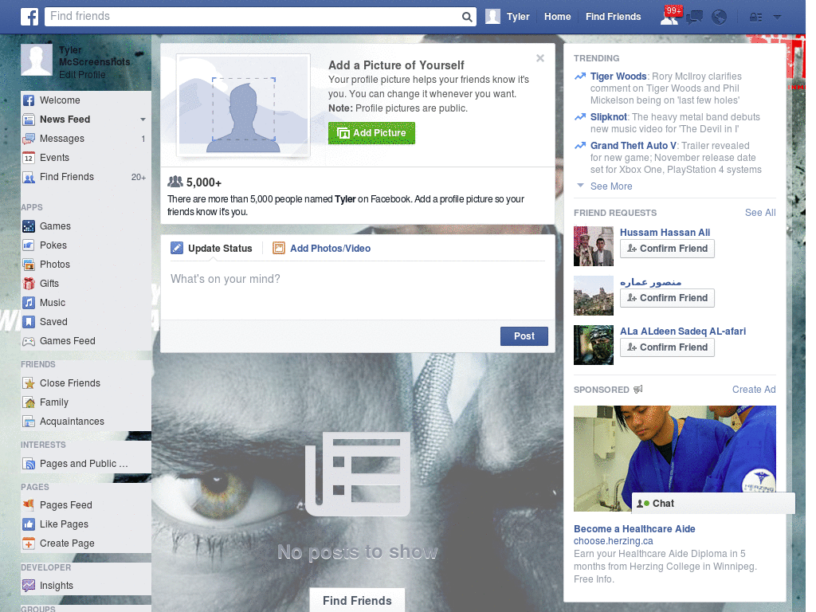Select the Update Status tab

[212, 249]
